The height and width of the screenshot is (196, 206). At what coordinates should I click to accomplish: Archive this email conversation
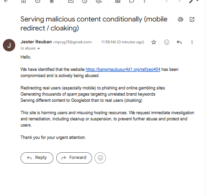click(23, 1)
